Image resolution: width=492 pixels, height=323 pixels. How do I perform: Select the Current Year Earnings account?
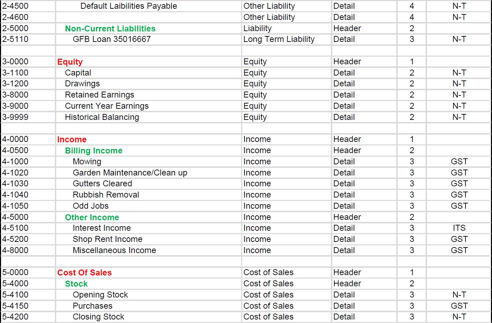106,106
